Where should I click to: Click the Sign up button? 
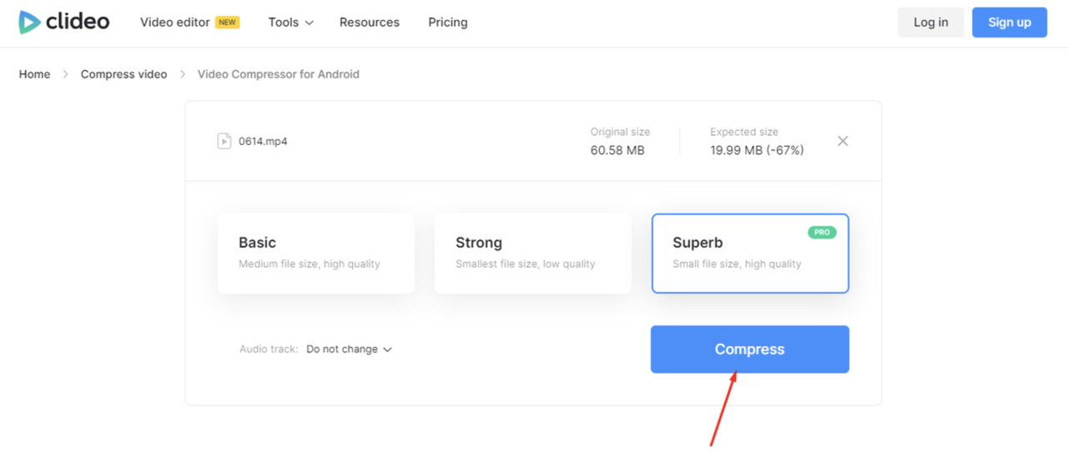point(1009,22)
